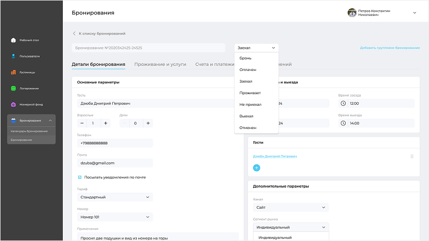The height and width of the screenshot is (241, 429).
Task: Select Проживает from the status list
Action: pyautogui.click(x=250, y=93)
